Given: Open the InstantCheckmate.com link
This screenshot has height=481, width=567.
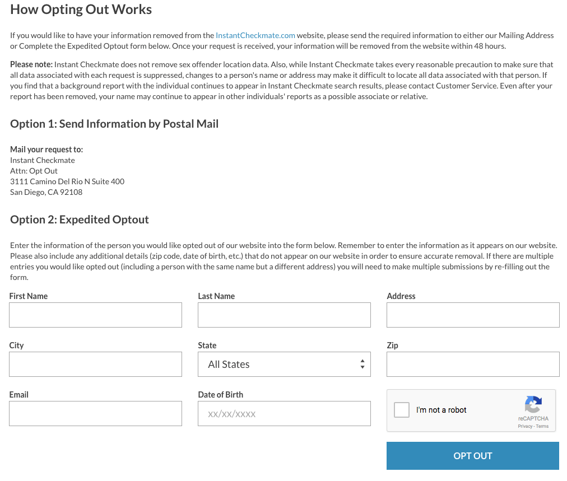Looking at the screenshot, I should (255, 35).
